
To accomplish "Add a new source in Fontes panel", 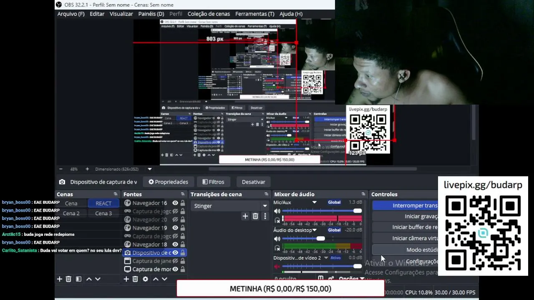I will pyautogui.click(x=126, y=279).
